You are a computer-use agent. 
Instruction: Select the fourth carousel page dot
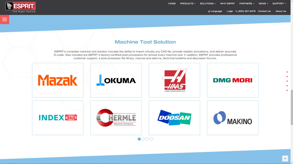(x=151, y=139)
